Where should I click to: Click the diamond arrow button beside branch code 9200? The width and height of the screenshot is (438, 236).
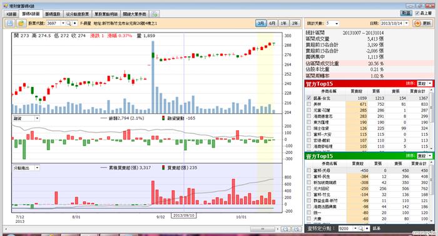tap(367, 228)
